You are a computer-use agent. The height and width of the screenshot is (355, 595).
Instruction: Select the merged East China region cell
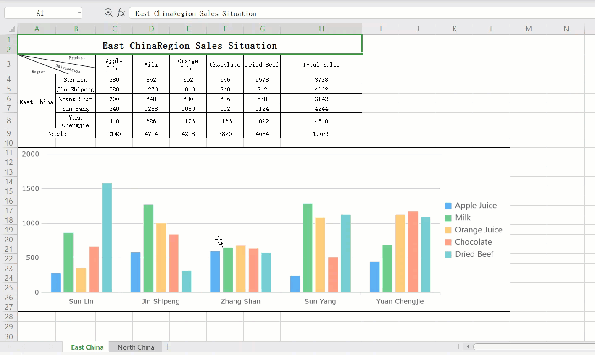tap(37, 102)
